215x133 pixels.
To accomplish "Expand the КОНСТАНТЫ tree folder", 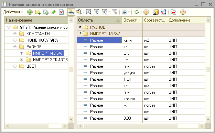I will coord(15,34).
